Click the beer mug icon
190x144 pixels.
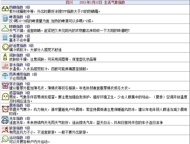point(5,19)
